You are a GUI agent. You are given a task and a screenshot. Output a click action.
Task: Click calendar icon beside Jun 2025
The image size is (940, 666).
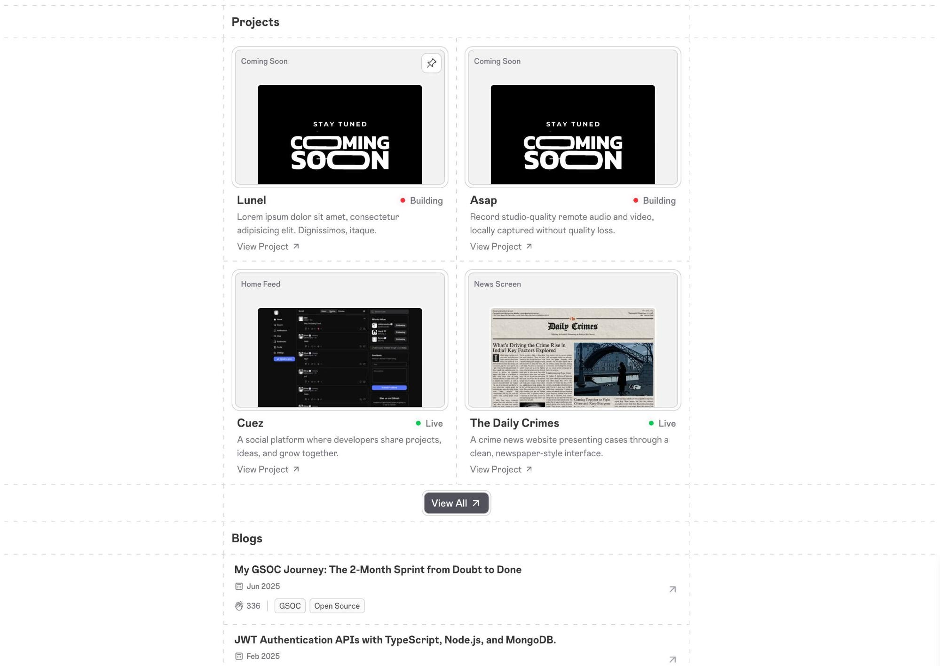click(x=239, y=587)
